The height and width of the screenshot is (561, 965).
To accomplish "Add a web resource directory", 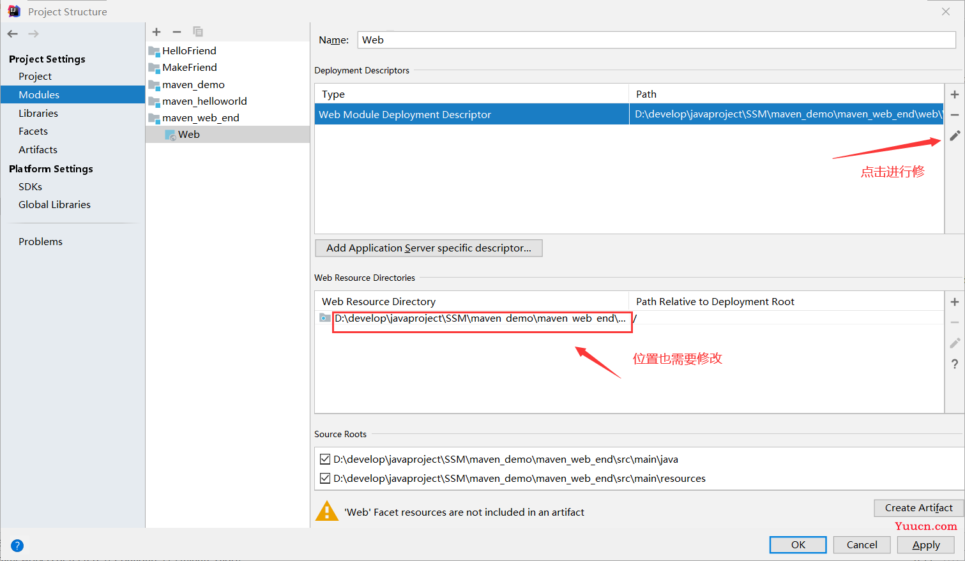I will 955,302.
